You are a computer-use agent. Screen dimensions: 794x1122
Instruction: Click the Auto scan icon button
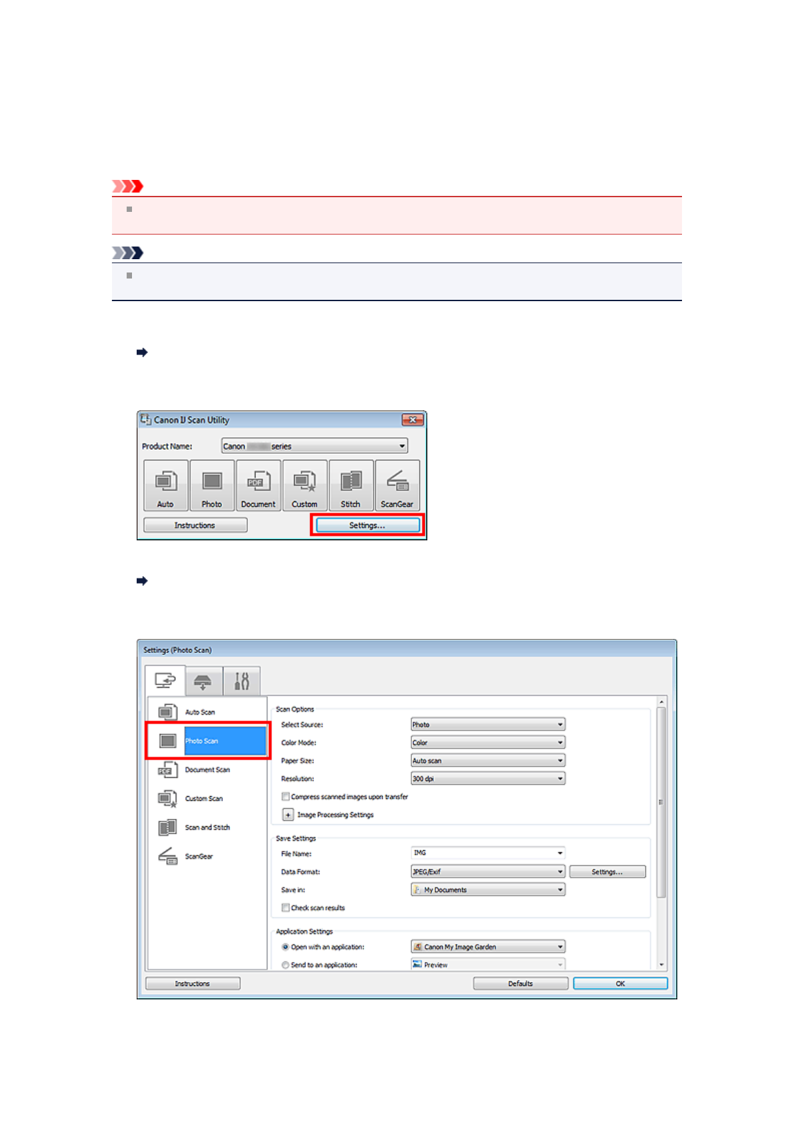(x=165, y=485)
